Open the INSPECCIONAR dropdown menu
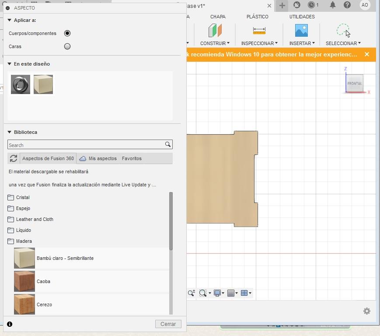 [x=259, y=43]
